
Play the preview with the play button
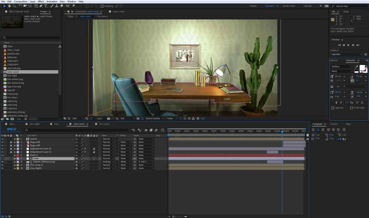(x=348, y=45)
